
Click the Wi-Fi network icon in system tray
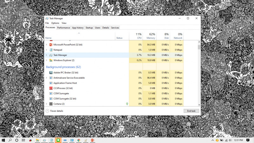[226, 140]
